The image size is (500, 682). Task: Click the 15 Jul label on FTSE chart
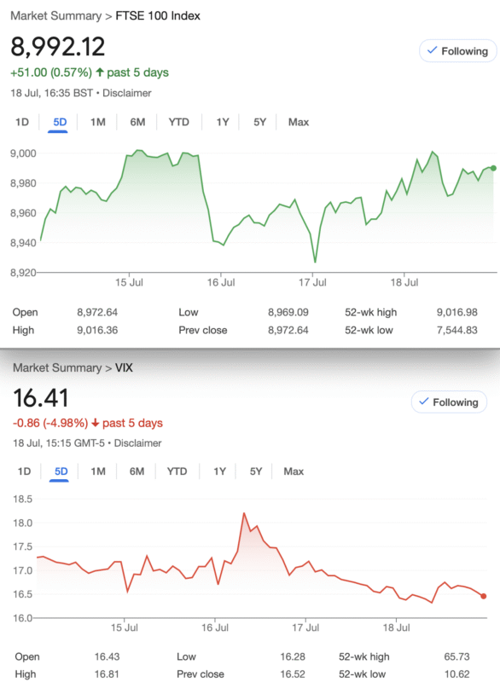(x=129, y=283)
